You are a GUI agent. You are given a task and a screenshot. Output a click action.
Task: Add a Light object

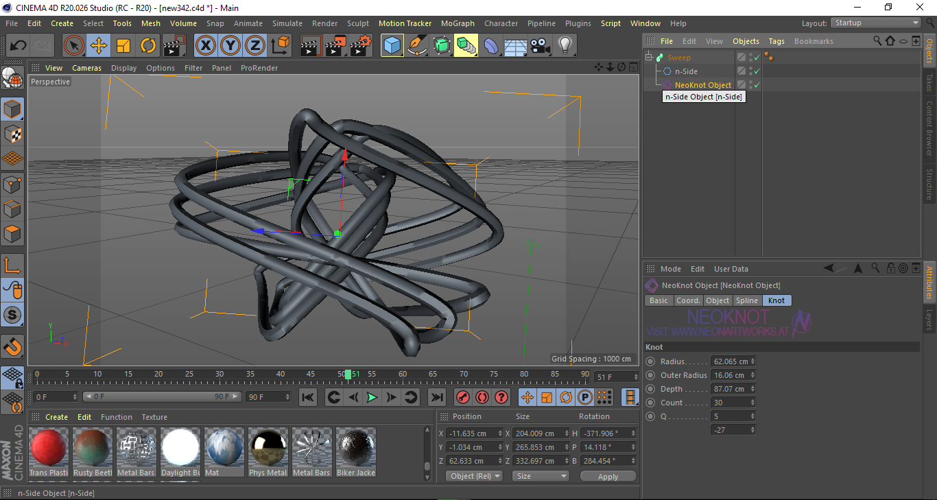click(x=565, y=46)
